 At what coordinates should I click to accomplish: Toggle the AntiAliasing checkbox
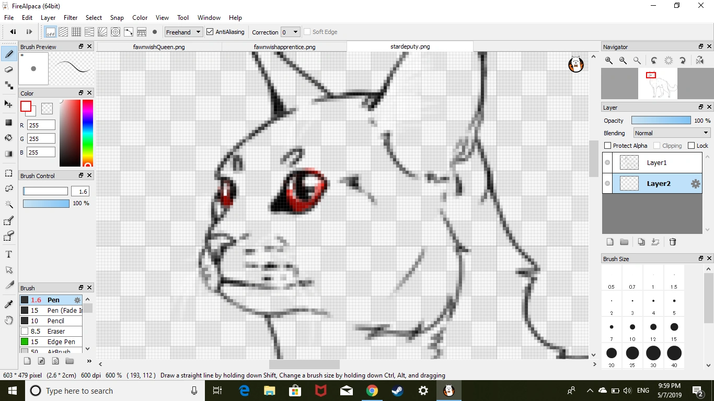tap(210, 32)
